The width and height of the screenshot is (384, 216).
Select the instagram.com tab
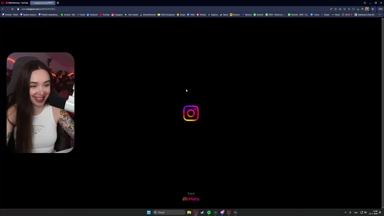(x=43, y=3)
